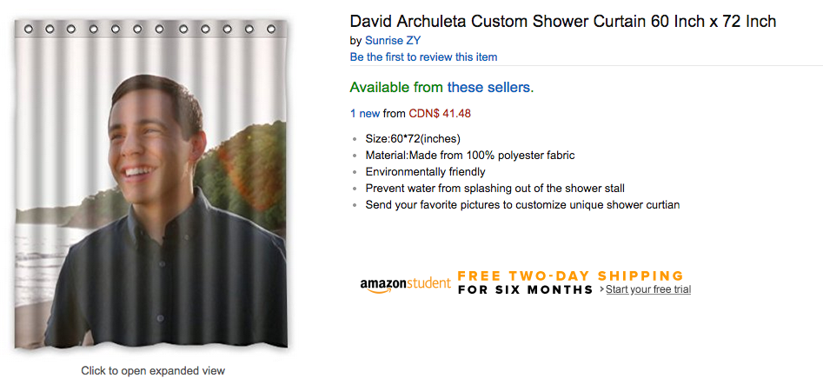The height and width of the screenshot is (385, 823).
Task: Open the shower curtain product image
Action: point(153,186)
